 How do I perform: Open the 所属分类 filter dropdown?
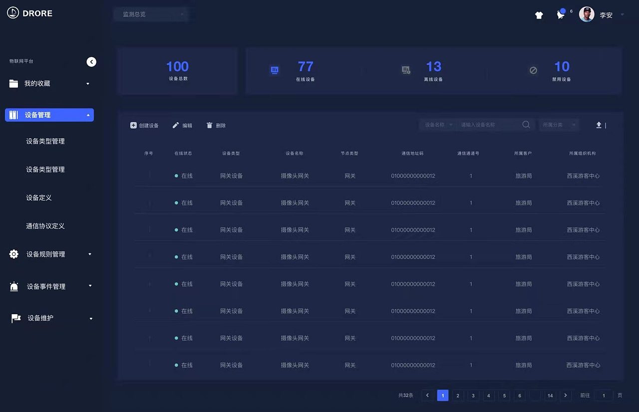[559, 125]
